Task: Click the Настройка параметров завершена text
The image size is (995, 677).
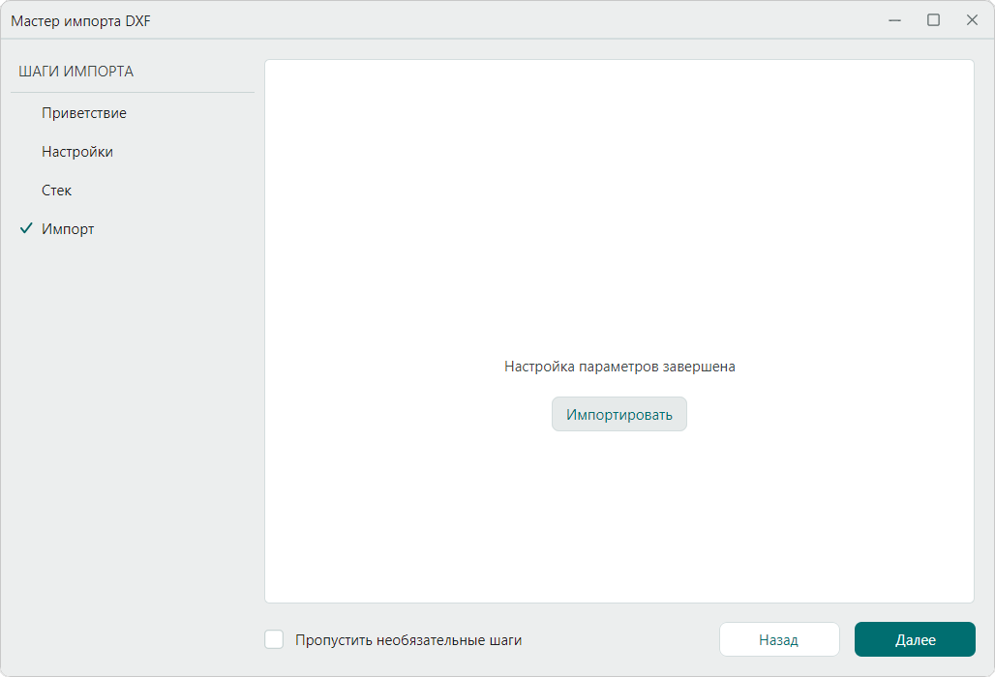Action: click(x=619, y=367)
